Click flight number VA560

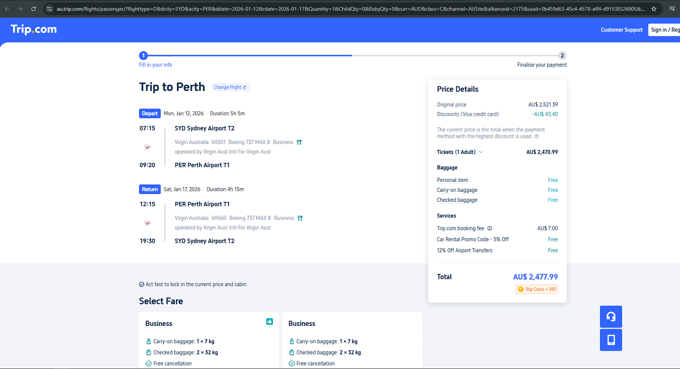219,218
